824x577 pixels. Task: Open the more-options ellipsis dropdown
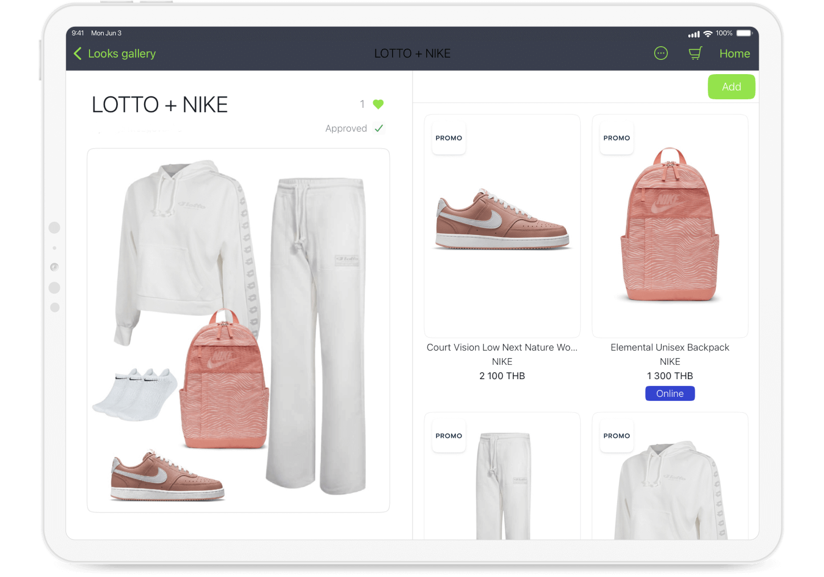coord(660,53)
